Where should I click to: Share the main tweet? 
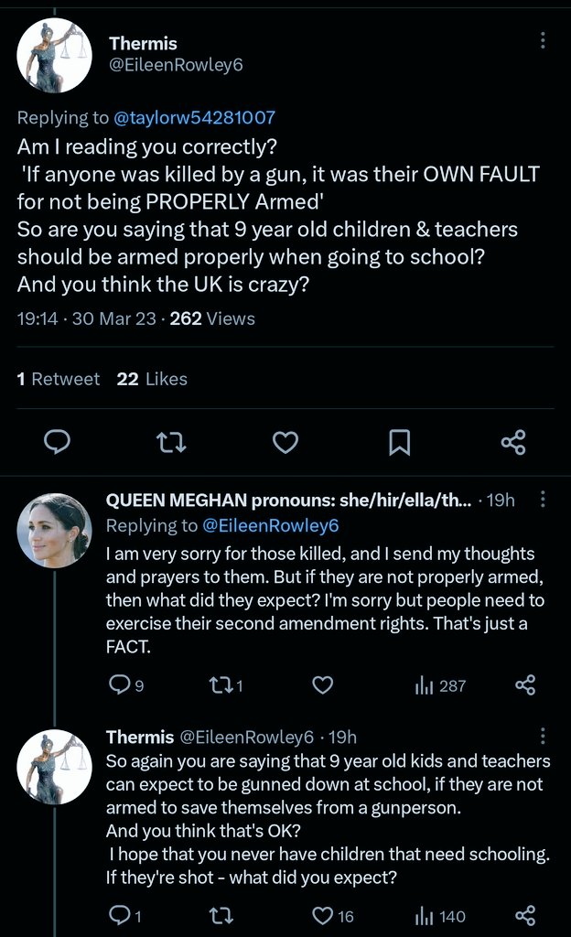pyautogui.click(x=513, y=442)
